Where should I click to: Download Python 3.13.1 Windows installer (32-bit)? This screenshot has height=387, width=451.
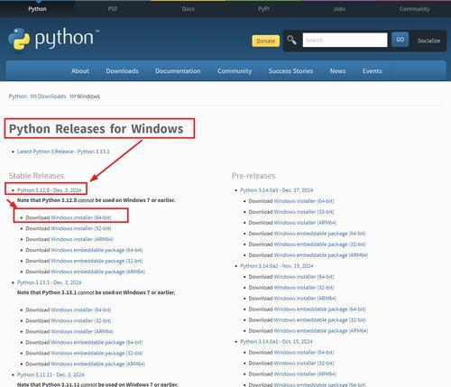tap(81, 320)
